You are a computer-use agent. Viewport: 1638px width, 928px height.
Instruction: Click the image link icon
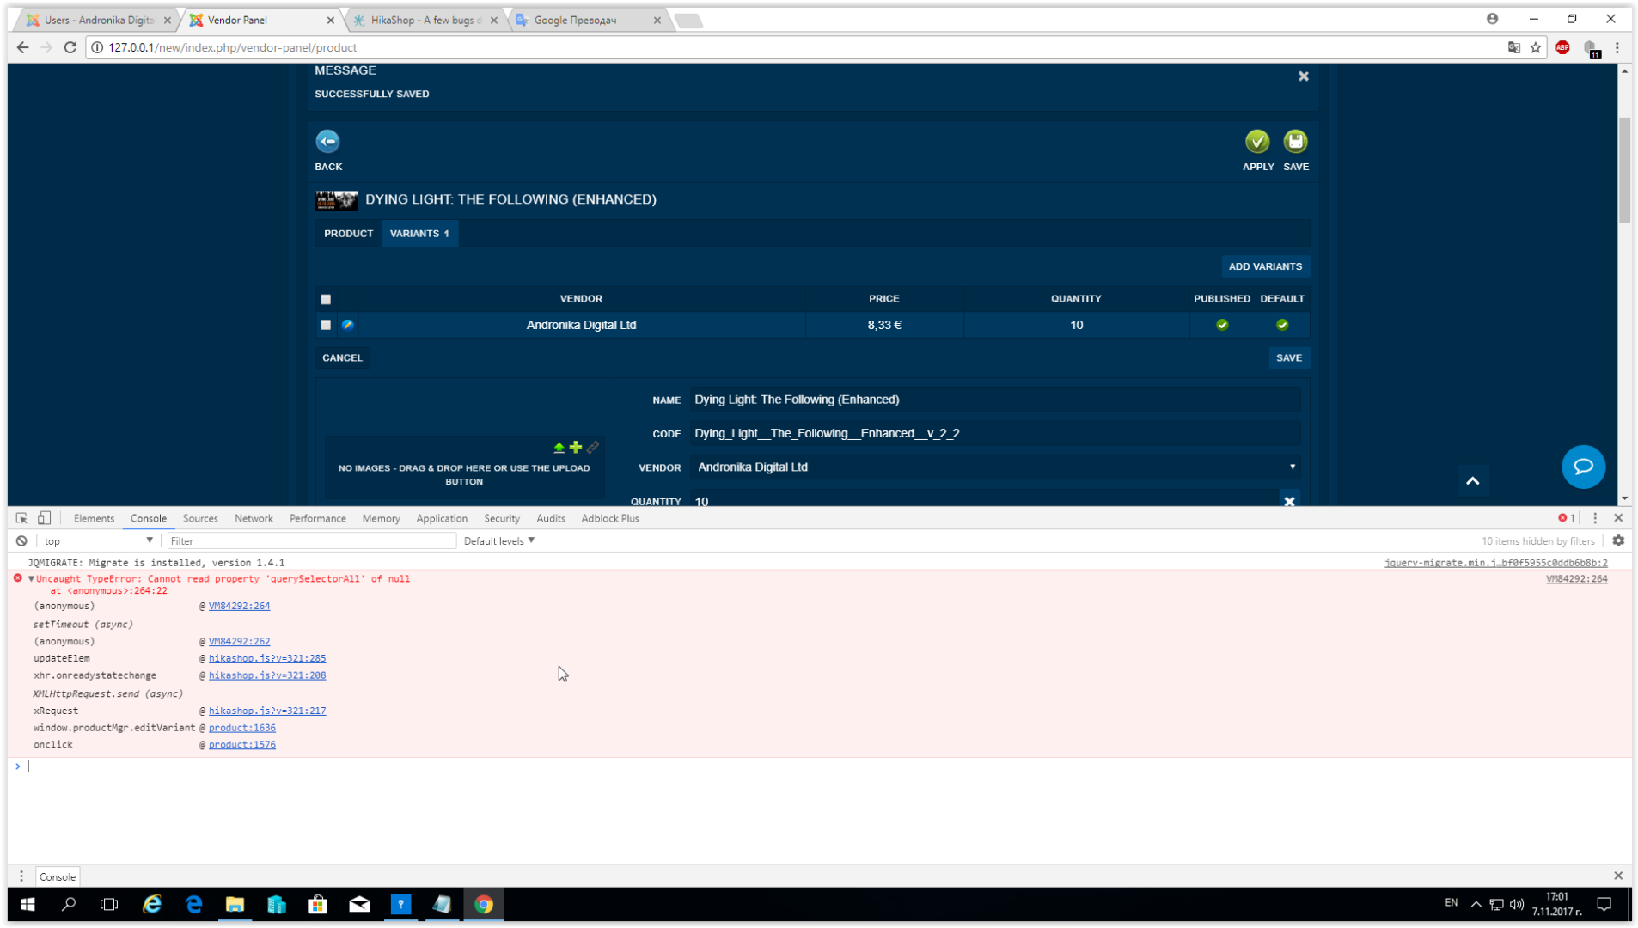pos(593,447)
